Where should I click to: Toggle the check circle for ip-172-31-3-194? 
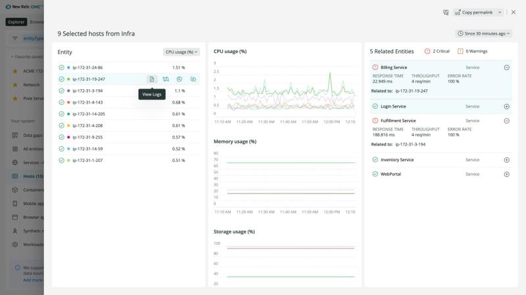pyautogui.click(x=61, y=90)
